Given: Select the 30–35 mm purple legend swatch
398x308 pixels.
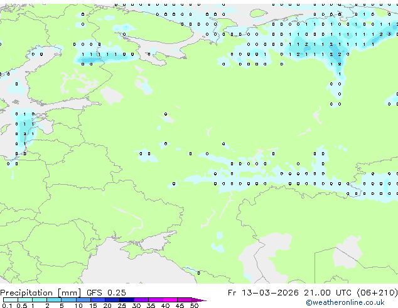Looking at the screenshot, I should point(141,300).
